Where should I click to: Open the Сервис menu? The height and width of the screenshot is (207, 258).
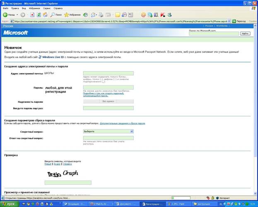[47, 8]
